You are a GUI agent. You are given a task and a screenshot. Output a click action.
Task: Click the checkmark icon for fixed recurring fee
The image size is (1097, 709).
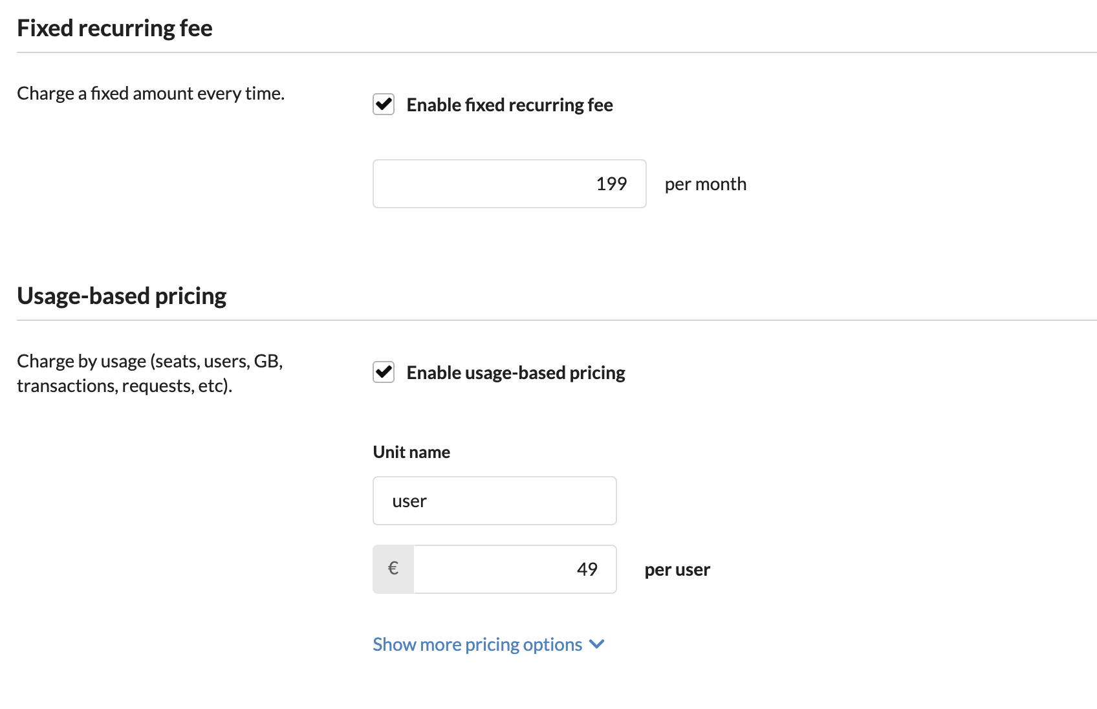tap(384, 104)
